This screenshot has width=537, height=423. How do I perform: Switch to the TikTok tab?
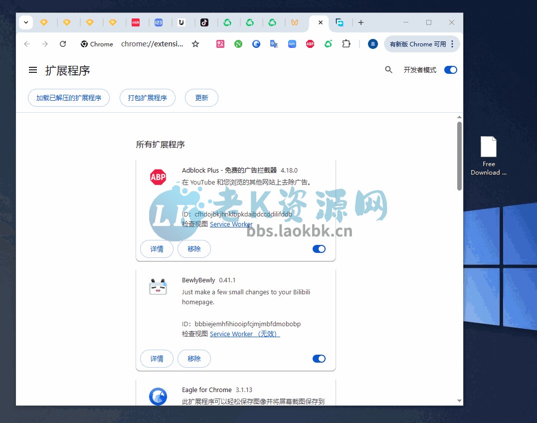coord(204,22)
